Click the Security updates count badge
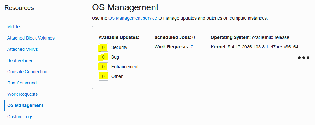This screenshot has height=125, width=315. (103, 47)
